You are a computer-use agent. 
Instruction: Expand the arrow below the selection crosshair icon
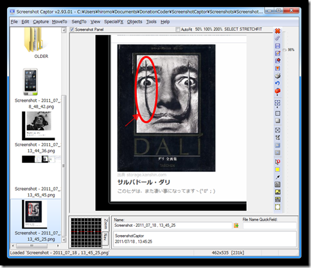[x=278, y=107]
